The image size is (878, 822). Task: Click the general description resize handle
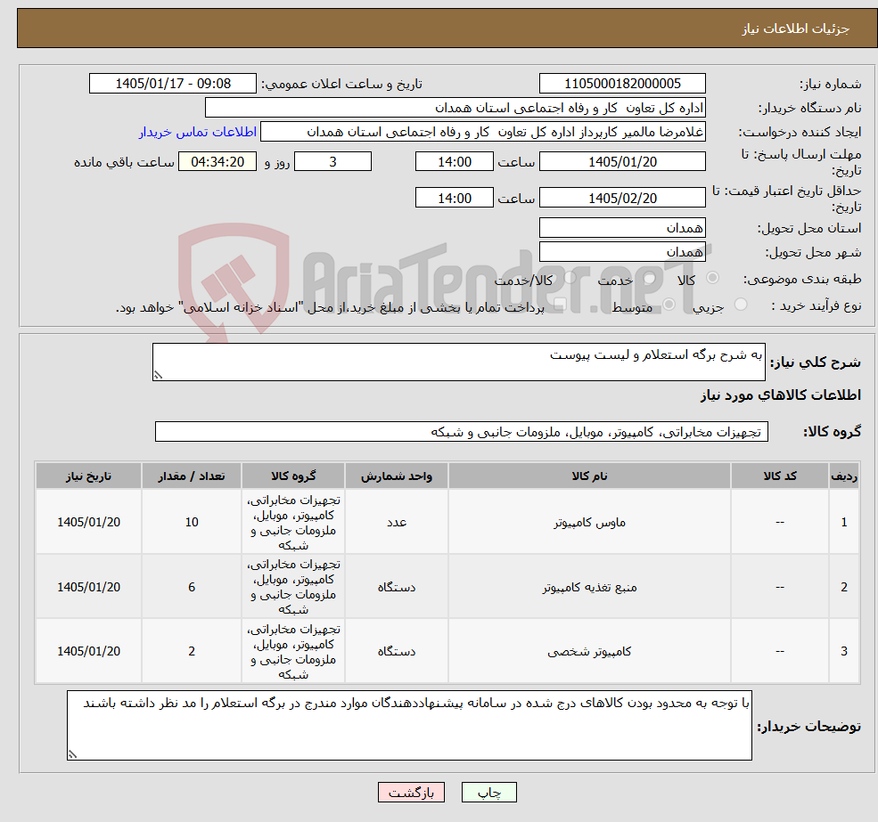(x=158, y=375)
